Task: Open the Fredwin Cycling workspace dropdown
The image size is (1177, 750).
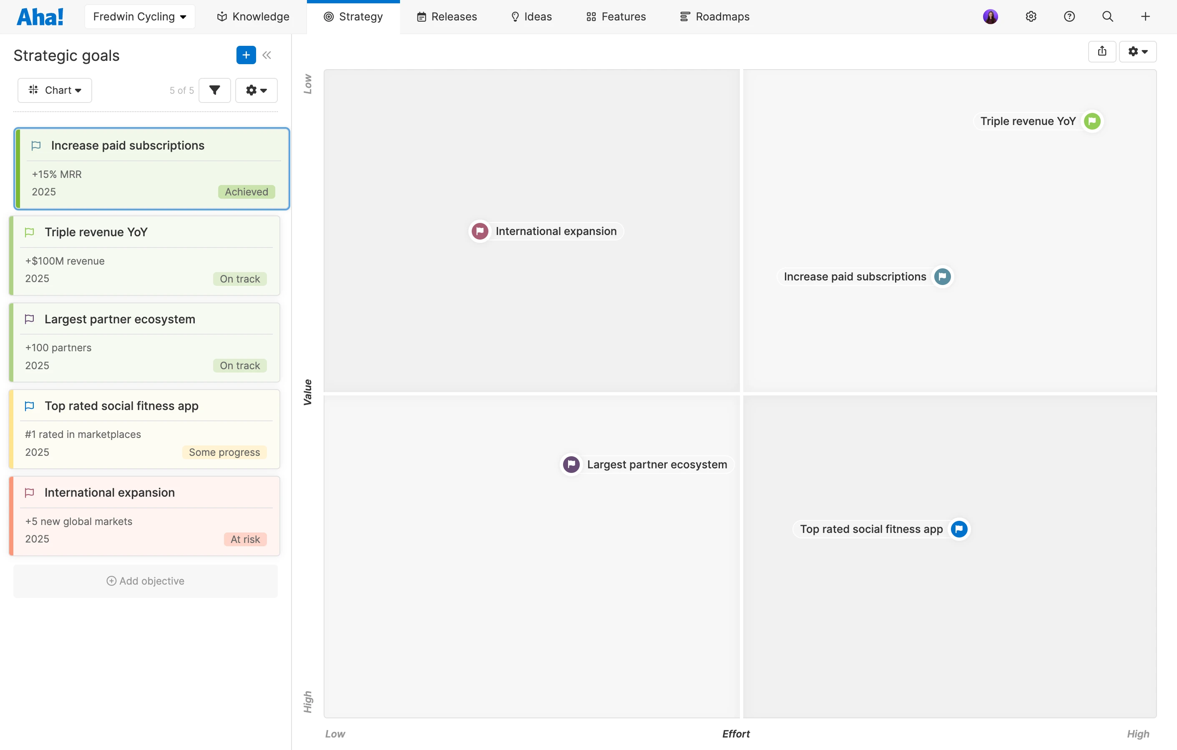Action: pyautogui.click(x=140, y=17)
